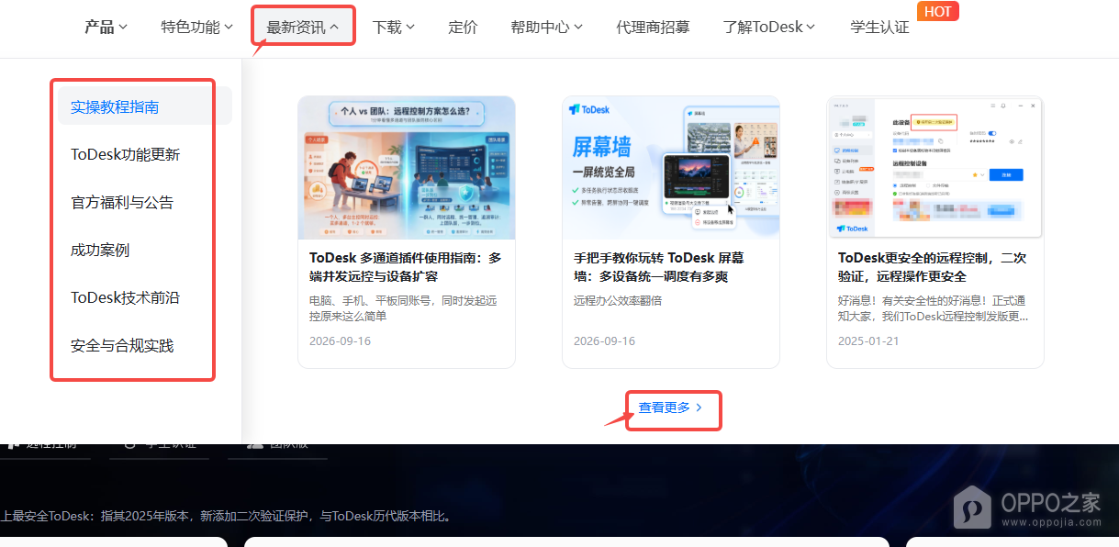Open the article ToDesk更安全的远程控制
Viewport: 1119px width, 547px height.
click(932, 267)
